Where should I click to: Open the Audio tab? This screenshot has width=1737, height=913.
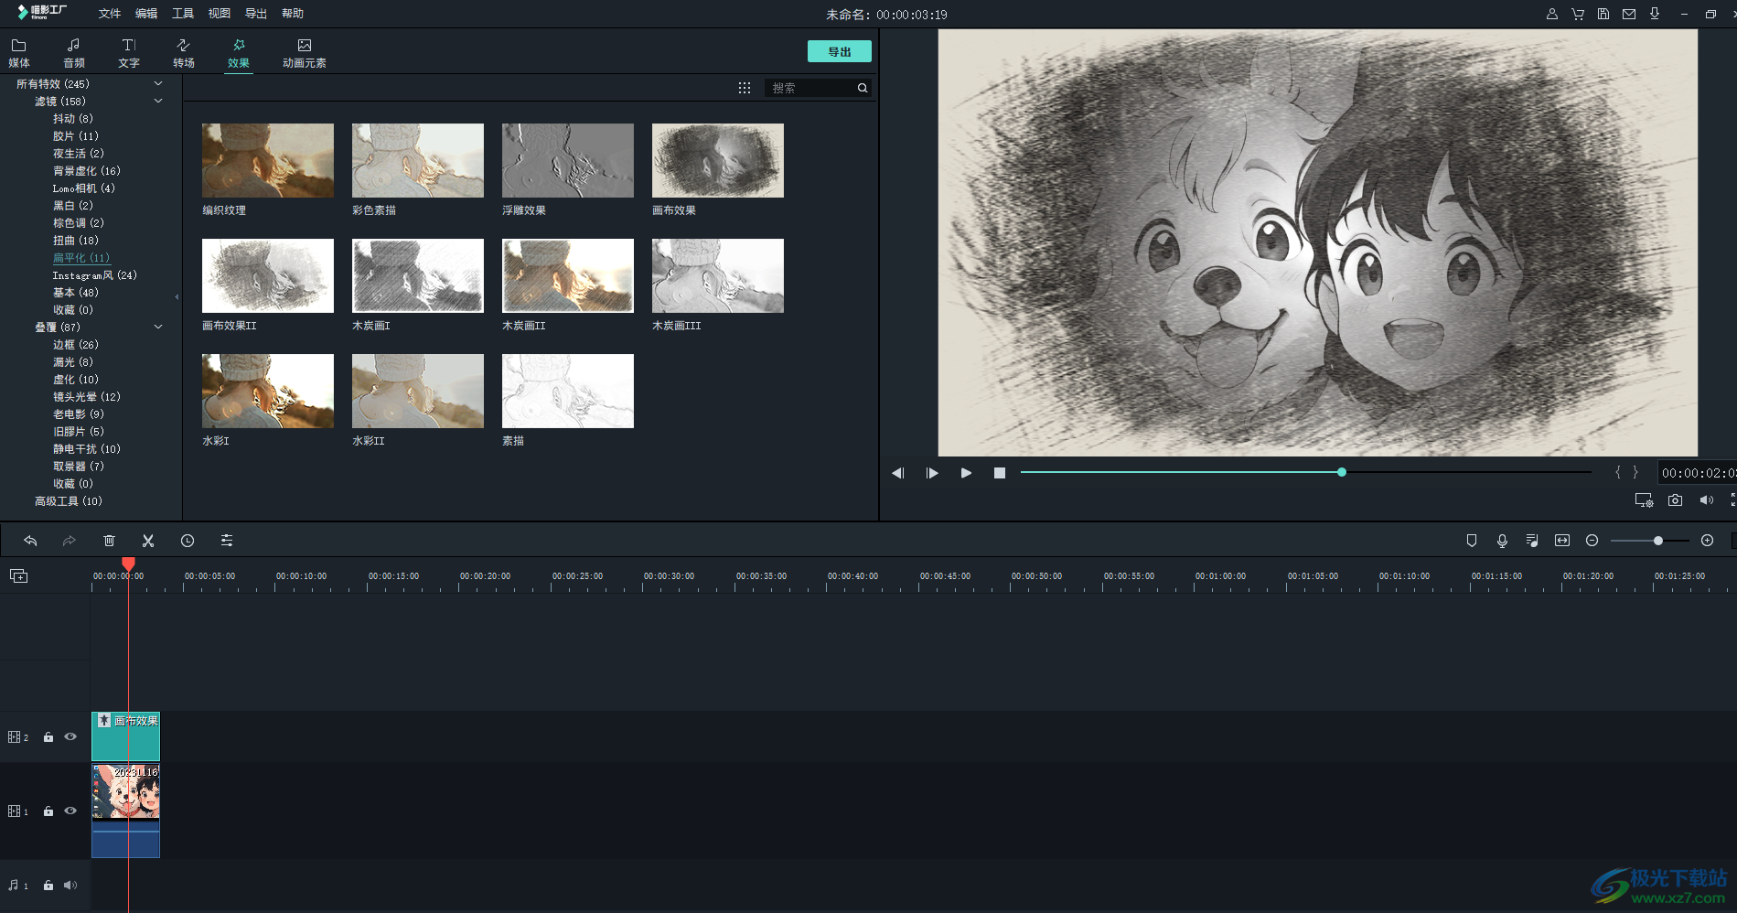(x=74, y=53)
